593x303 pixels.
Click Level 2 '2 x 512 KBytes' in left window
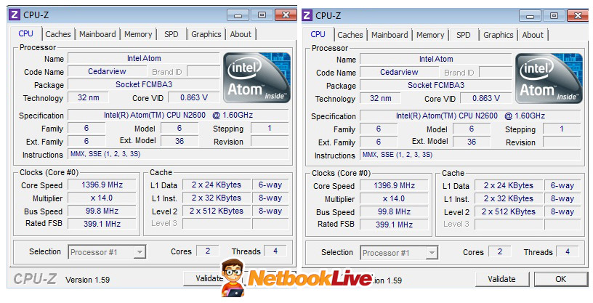[217, 211]
